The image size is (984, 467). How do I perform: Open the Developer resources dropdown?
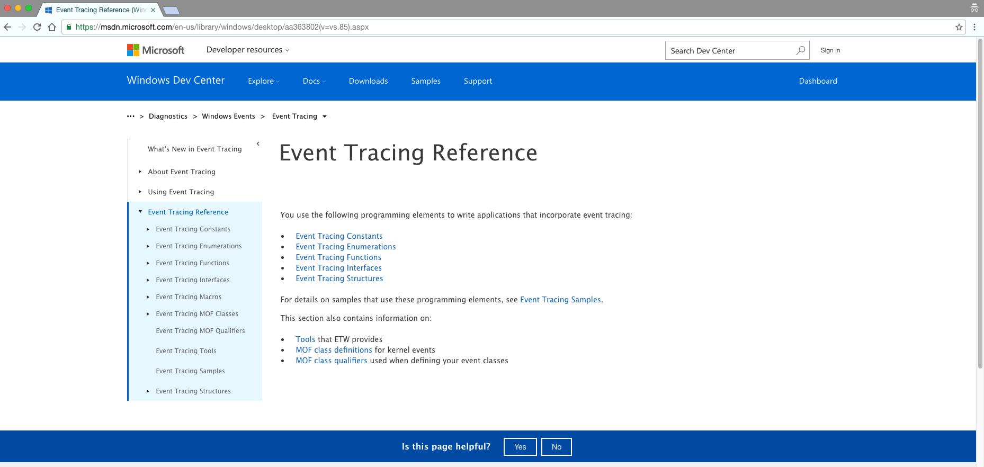(x=248, y=50)
